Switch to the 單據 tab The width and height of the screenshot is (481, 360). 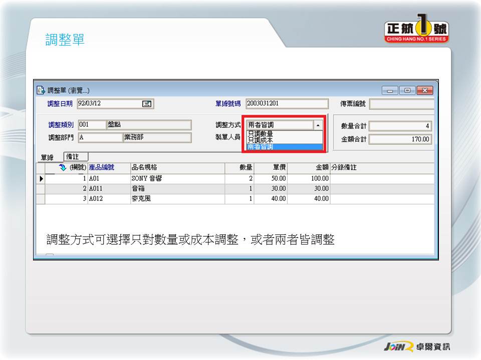(48, 157)
